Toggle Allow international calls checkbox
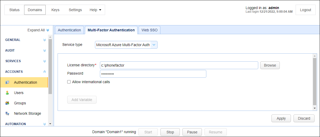Viewport: 320px width, 137px height. pos(69,82)
